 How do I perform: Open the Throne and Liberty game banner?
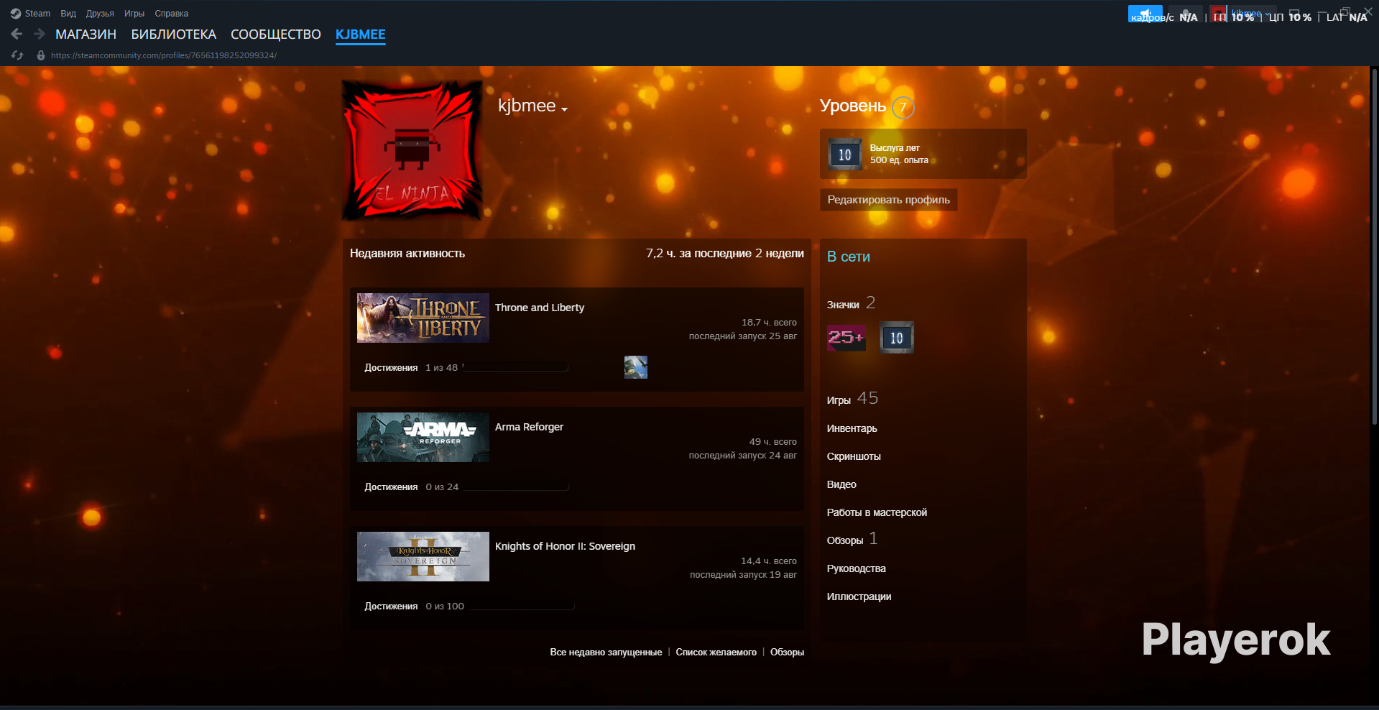coord(423,318)
